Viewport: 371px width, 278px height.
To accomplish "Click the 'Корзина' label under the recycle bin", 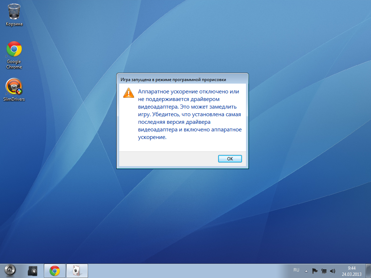I will [x=14, y=24].
